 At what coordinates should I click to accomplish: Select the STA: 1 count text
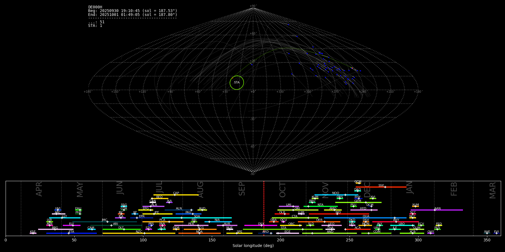click(95, 25)
